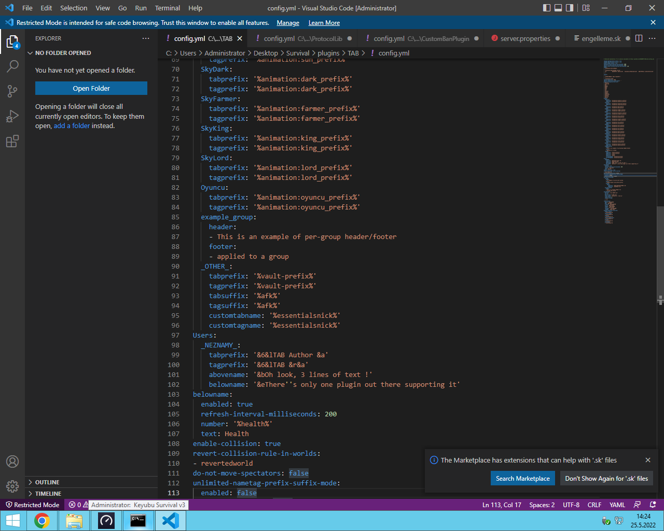Image resolution: width=664 pixels, height=531 pixels.
Task: Select the 'Survival' breadcrumb segment
Action: tap(298, 53)
